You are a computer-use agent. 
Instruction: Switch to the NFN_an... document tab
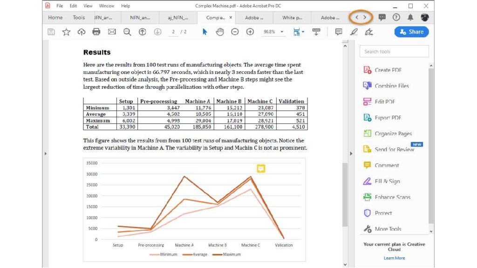[140, 18]
